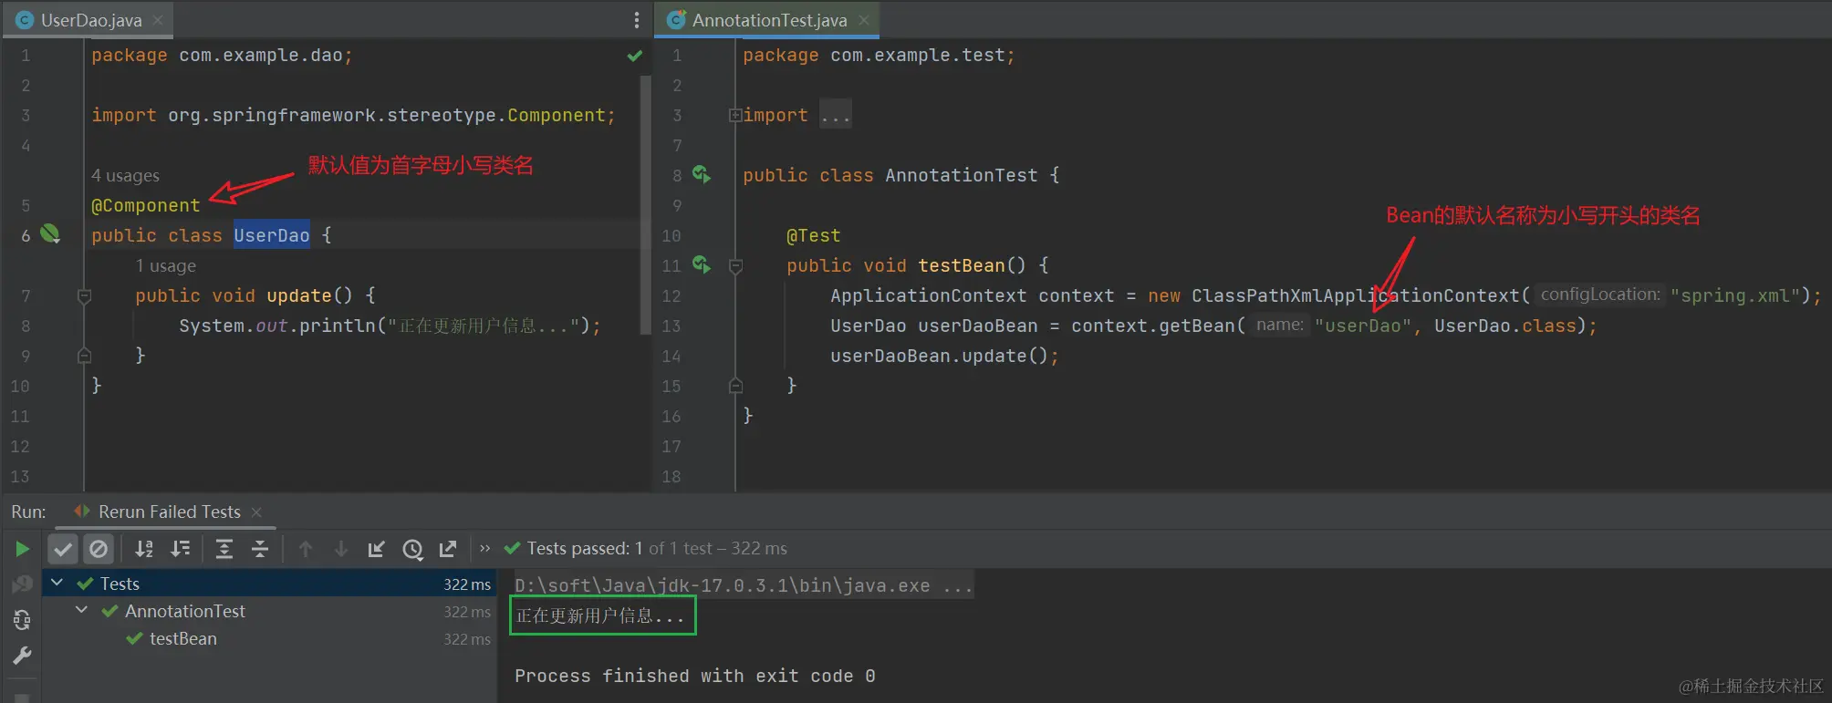The height and width of the screenshot is (703, 1832).
Task: Click the green Rerun play icon
Action: pos(23,549)
